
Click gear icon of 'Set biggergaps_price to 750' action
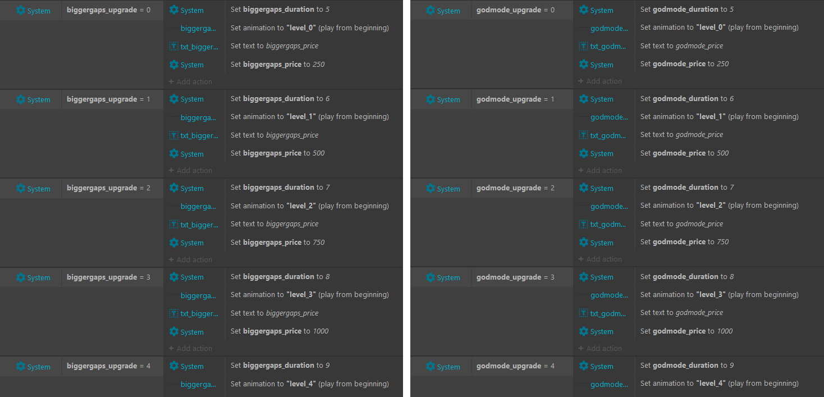pos(174,243)
